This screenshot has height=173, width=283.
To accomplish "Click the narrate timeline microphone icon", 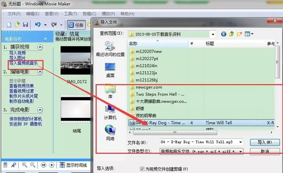I will tap(14, 165).
